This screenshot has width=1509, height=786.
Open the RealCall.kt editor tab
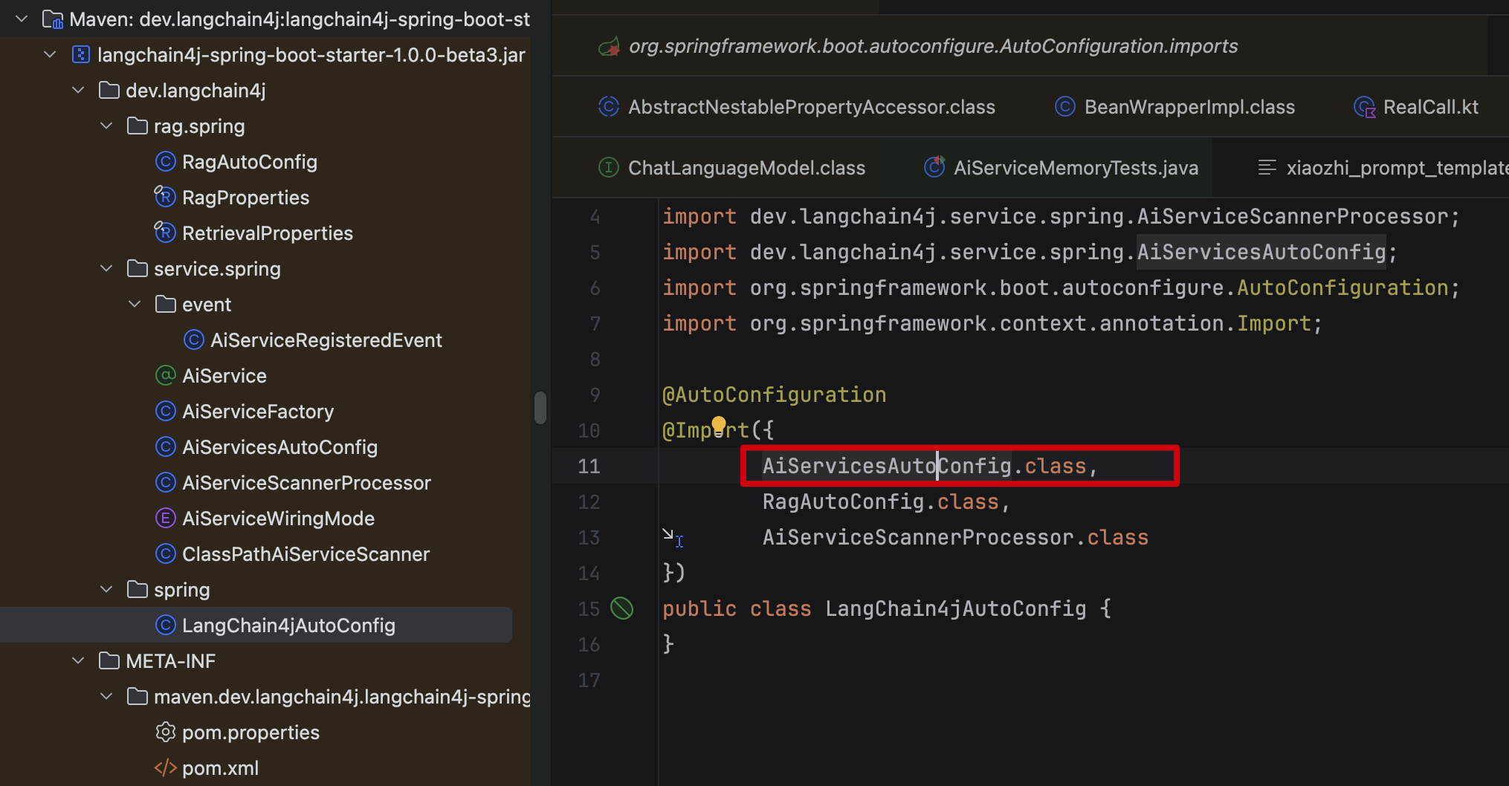click(x=1429, y=107)
